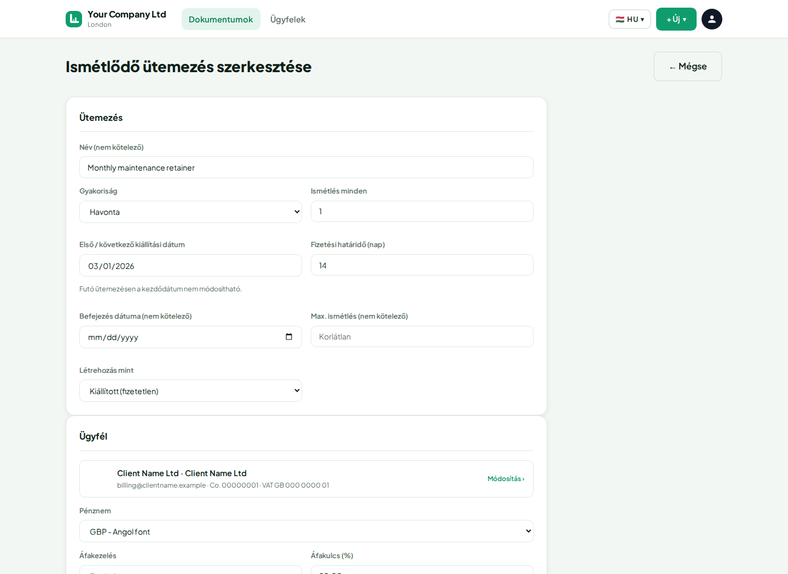Image resolution: width=788 pixels, height=574 pixels.
Task: Click the Áfakulcs (%) label
Action: (x=332, y=555)
